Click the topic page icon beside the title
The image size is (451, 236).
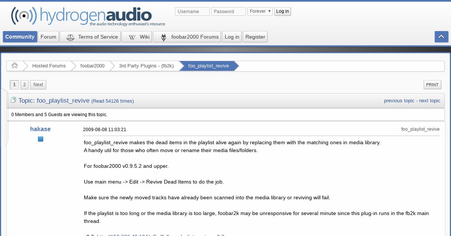coord(14,100)
